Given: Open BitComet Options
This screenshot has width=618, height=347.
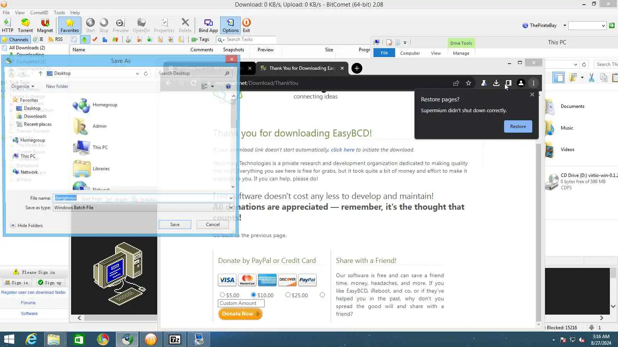Looking at the screenshot, I should pyautogui.click(x=230, y=25).
